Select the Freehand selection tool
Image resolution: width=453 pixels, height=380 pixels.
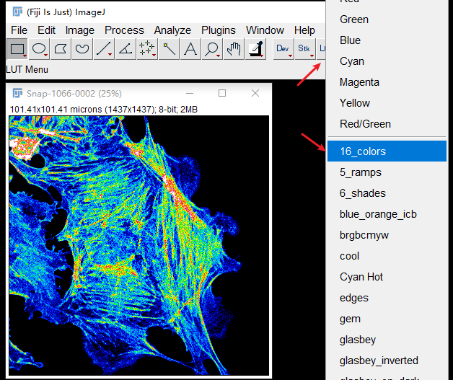[82, 49]
